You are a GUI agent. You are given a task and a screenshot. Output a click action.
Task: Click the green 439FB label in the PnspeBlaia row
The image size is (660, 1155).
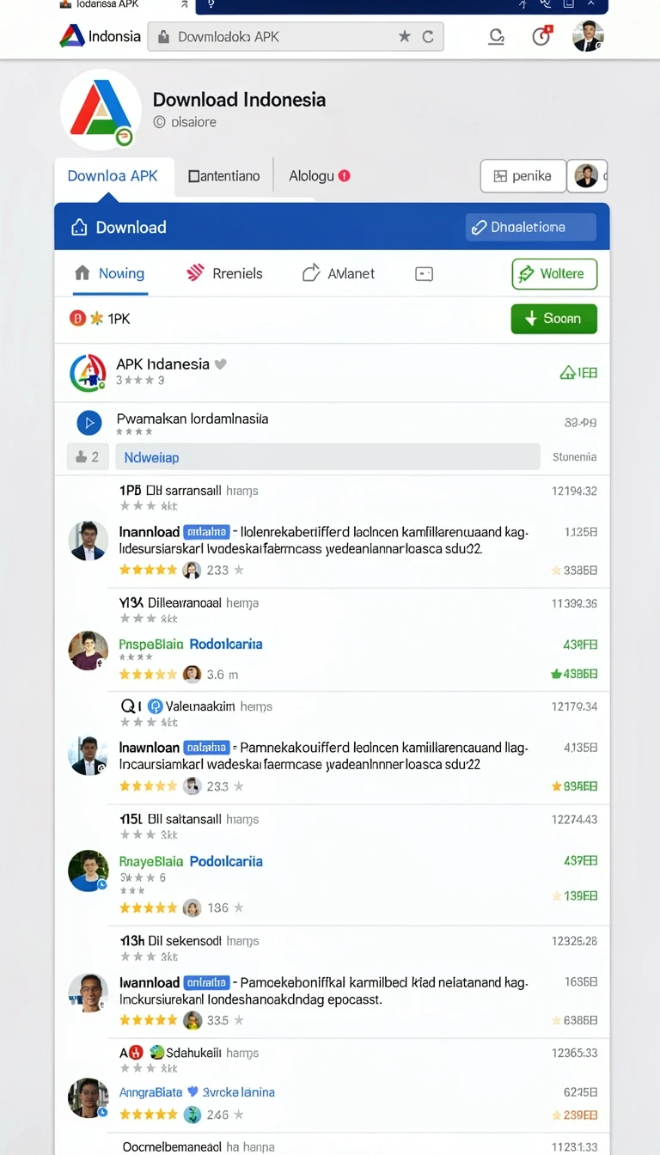(580, 644)
